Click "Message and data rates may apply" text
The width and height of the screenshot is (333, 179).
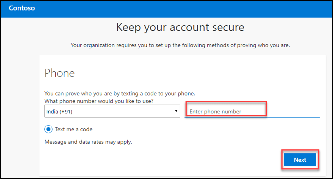[88, 142]
